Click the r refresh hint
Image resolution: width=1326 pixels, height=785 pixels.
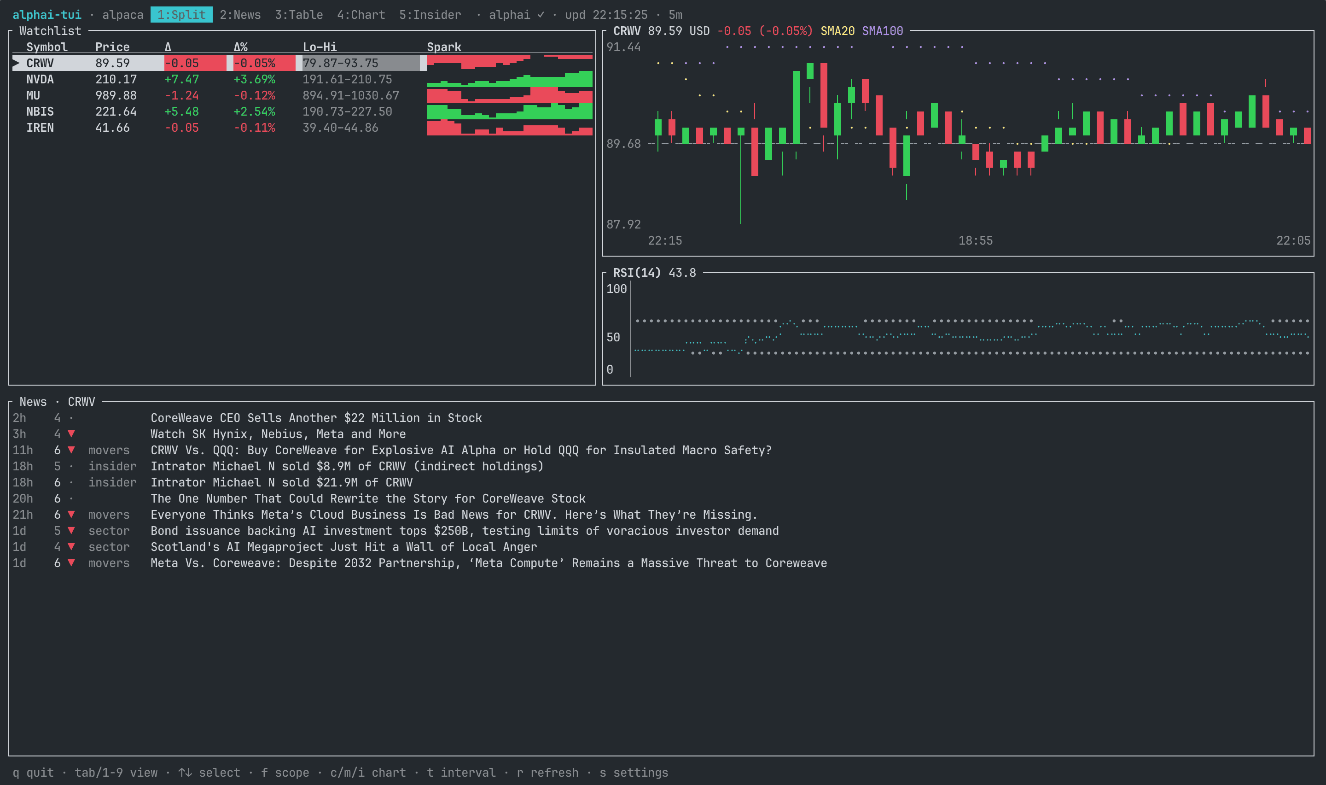(547, 773)
